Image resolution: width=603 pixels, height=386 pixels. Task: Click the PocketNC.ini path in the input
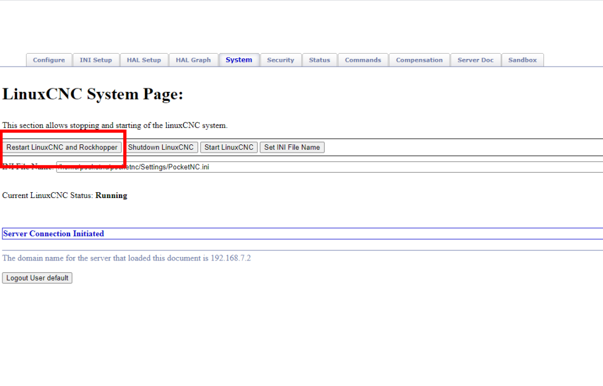(x=147, y=166)
